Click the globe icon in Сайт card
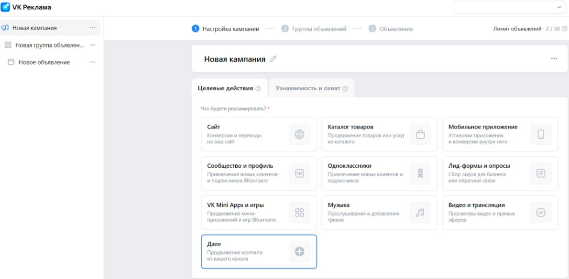The height and width of the screenshot is (279, 569). 300,134
